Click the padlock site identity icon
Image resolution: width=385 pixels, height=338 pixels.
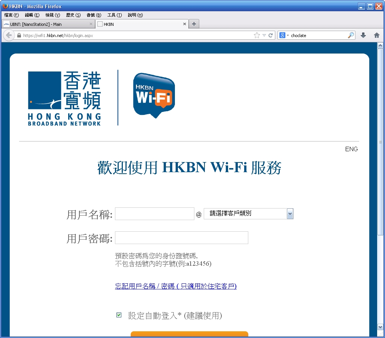pyautogui.click(x=19, y=35)
